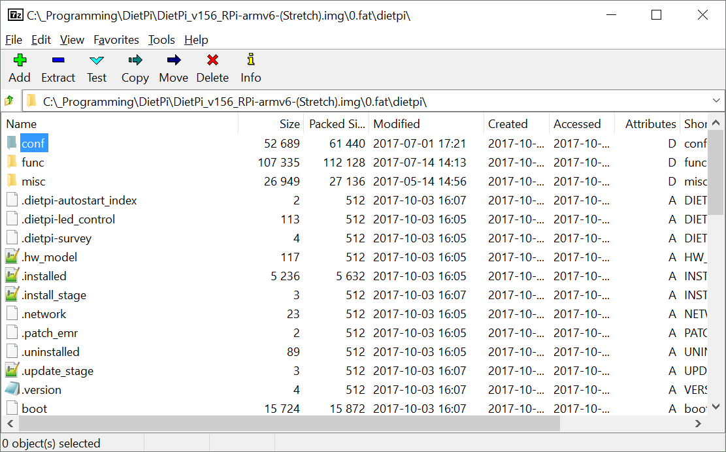Select the func folder name
Screen dimensions: 726x452
[x=33, y=163]
